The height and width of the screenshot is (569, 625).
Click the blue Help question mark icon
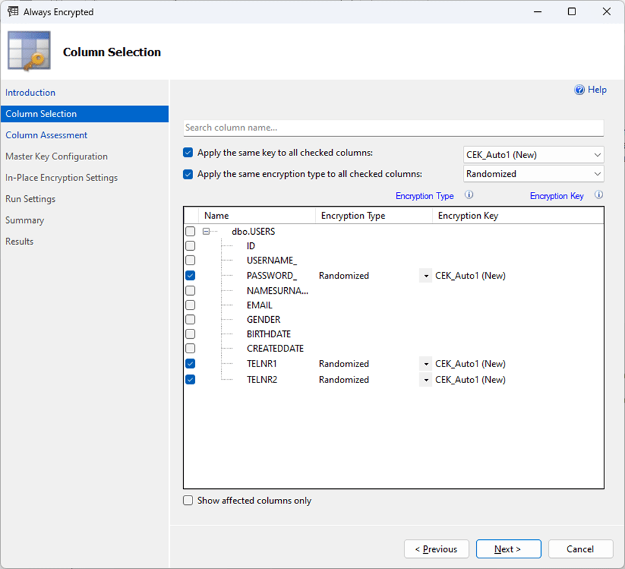coord(579,90)
